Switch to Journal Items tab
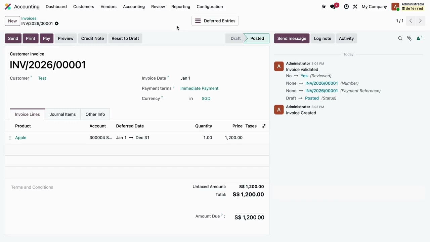430x242 pixels. (x=62, y=114)
